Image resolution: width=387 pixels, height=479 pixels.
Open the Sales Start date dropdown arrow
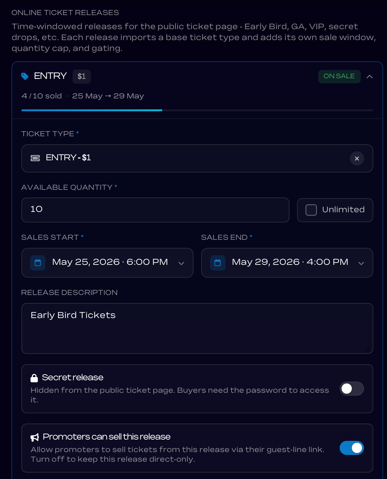181,263
